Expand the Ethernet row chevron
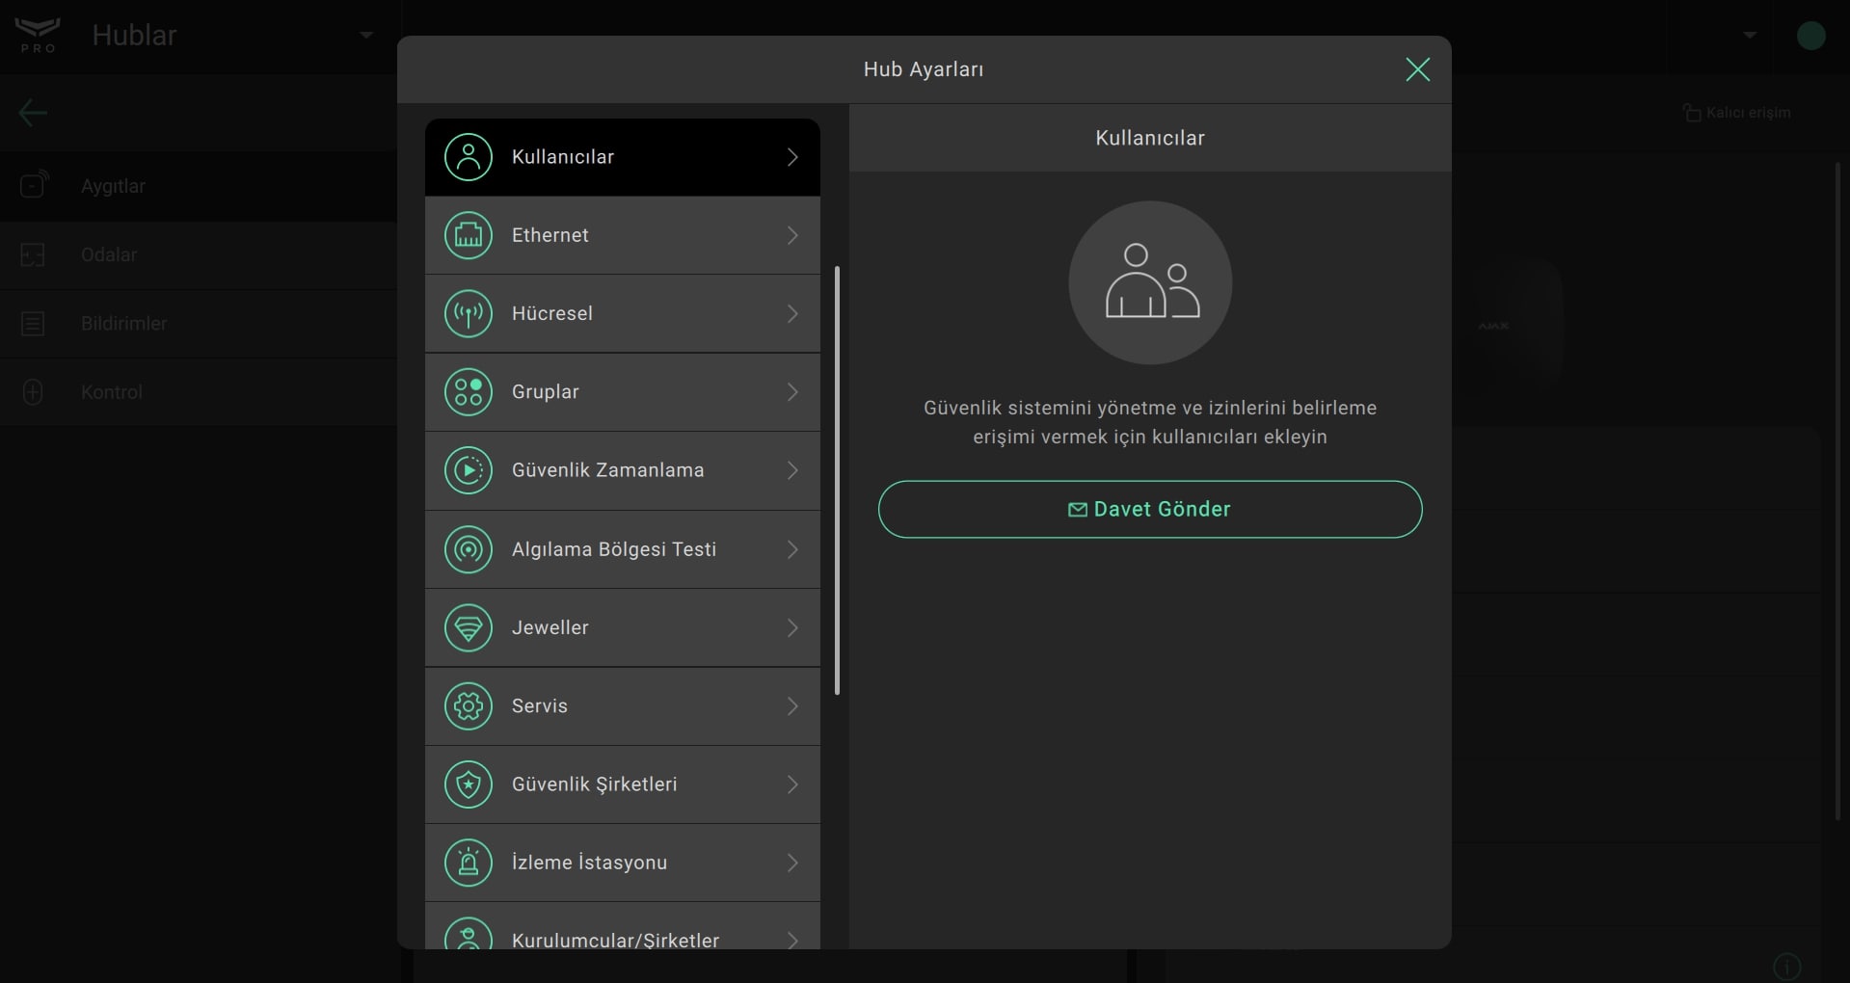Viewport: 1850px width, 983px height. click(792, 235)
